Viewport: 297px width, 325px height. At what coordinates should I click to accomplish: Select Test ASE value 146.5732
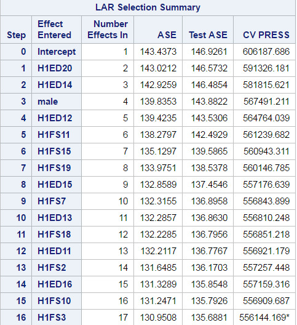[209, 68]
